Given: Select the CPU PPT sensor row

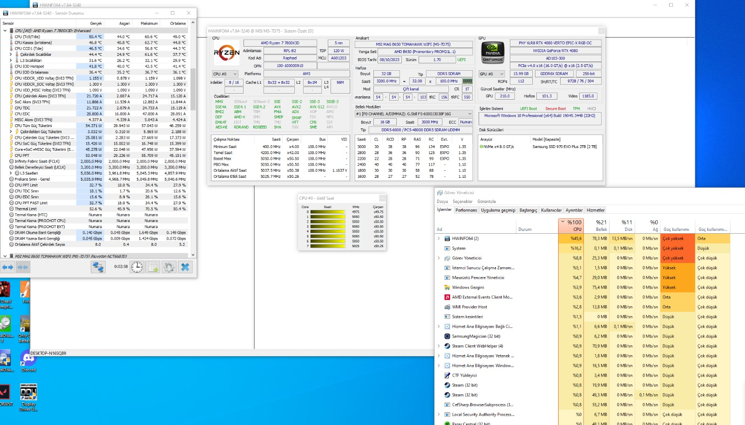Looking at the screenshot, I should click(95, 155).
